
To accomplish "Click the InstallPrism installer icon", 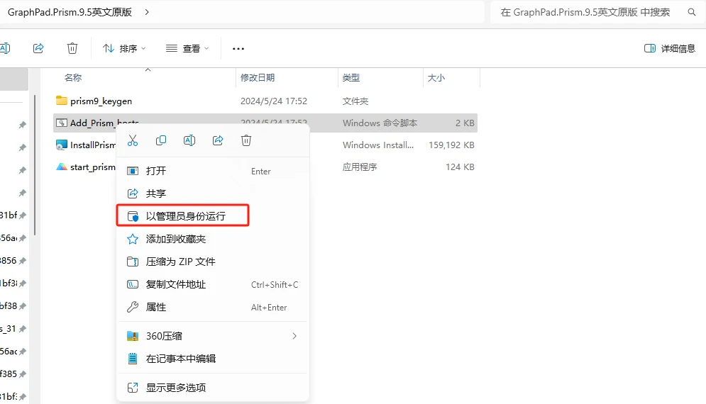I will click(x=61, y=145).
